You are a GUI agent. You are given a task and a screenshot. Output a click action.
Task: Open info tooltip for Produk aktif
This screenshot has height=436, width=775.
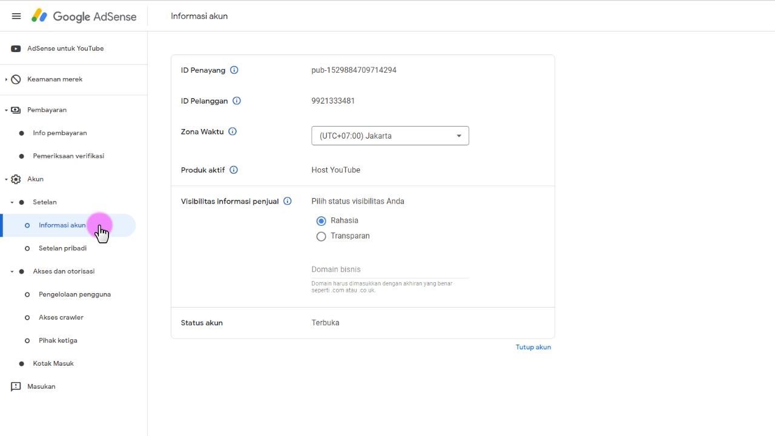click(x=234, y=170)
